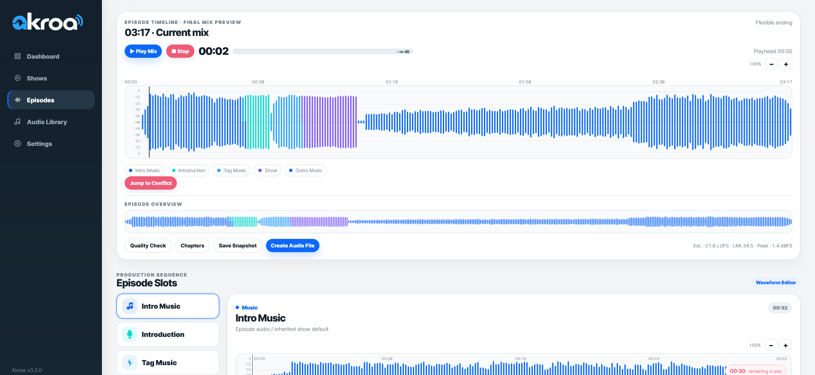815x375 pixels.
Task: Open Settings in the sidebar
Action: click(51, 143)
